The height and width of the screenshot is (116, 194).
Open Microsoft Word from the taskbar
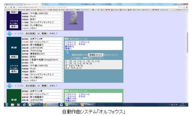pyautogui.click(x=61, y=105)
